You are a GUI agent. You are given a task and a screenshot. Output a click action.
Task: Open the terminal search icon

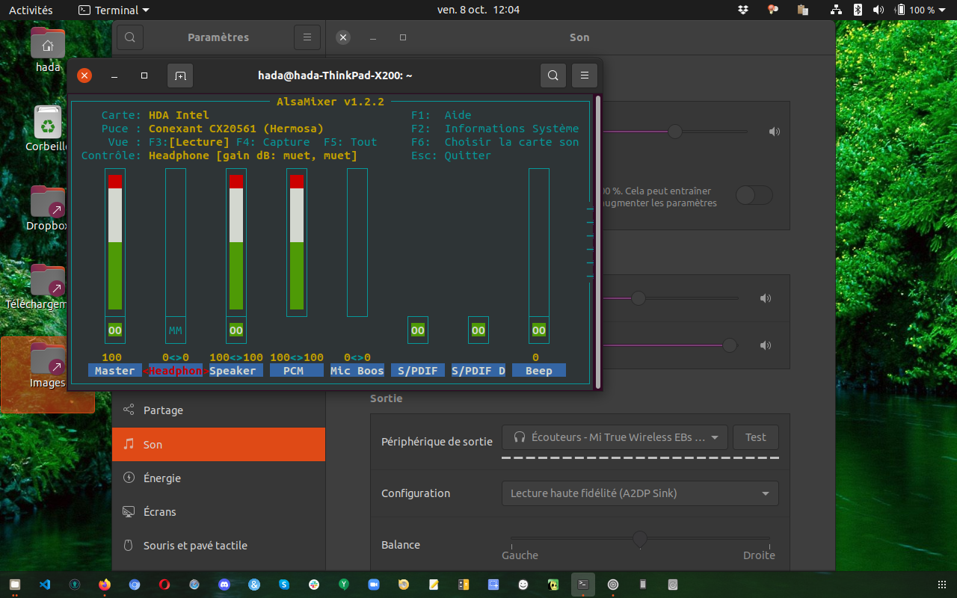click(553, 75)
